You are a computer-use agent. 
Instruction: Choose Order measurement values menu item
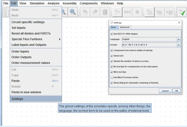click(x=36, y=63)
